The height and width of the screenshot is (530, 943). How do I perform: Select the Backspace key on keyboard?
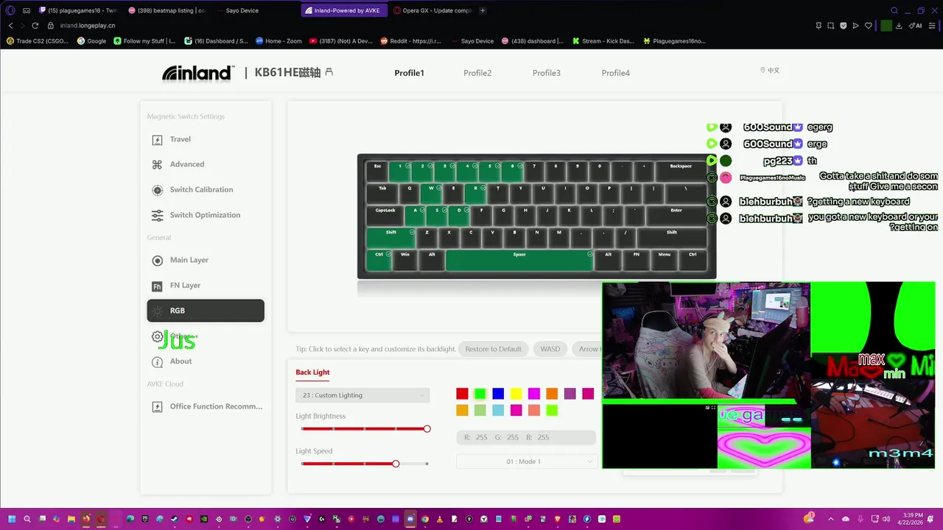(x=681, y=171)
